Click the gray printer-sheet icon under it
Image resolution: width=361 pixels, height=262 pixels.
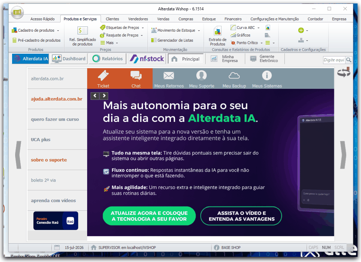click(x=267, y=35)
